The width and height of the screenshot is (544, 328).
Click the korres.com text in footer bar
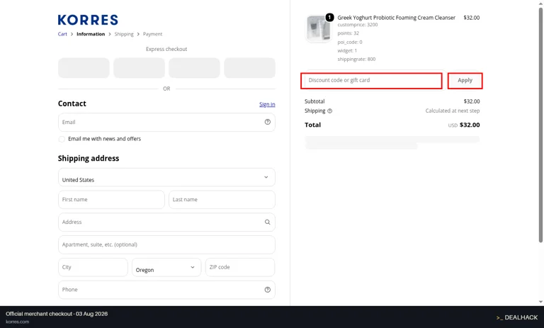click(x=17, y=322)
